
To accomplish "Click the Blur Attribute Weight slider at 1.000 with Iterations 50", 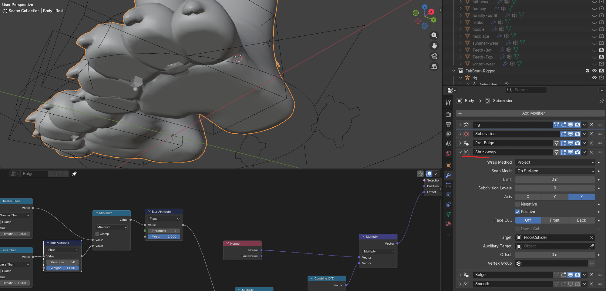I will pyautogui.click(x=63, y=268).
